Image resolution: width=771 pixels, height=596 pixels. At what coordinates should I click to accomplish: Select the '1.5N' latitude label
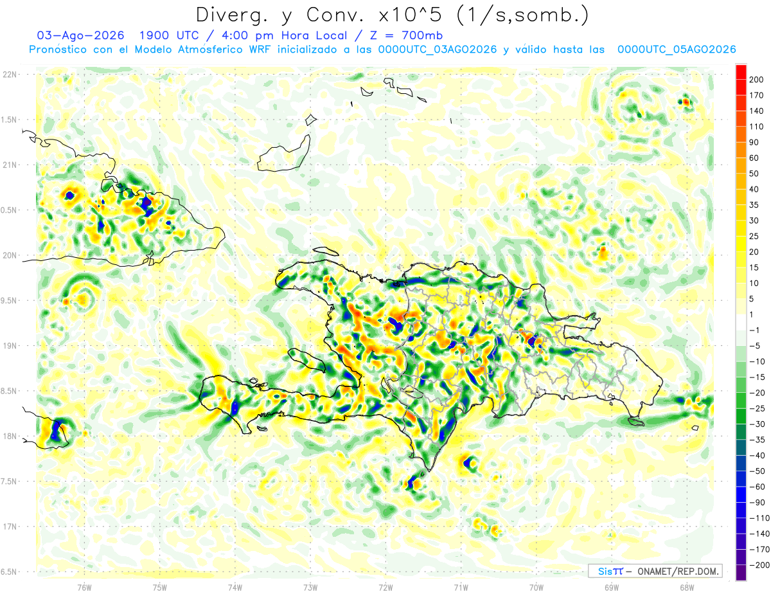click(10, 120)
